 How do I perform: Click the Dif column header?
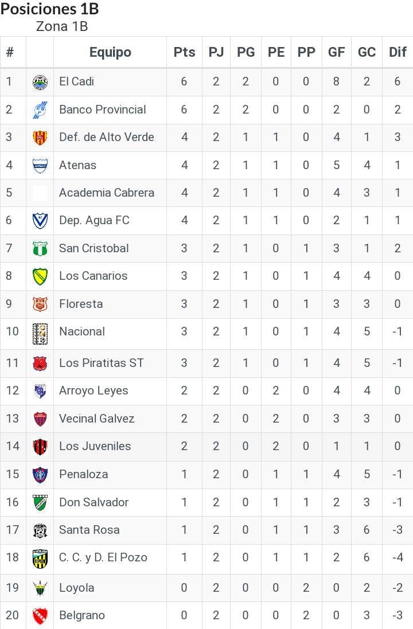coord(398,52)
